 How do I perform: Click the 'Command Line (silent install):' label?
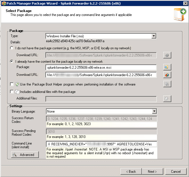click(22, 145)
